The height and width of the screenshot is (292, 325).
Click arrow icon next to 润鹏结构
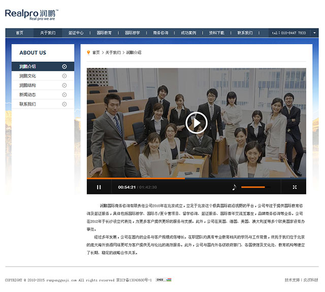64,85
